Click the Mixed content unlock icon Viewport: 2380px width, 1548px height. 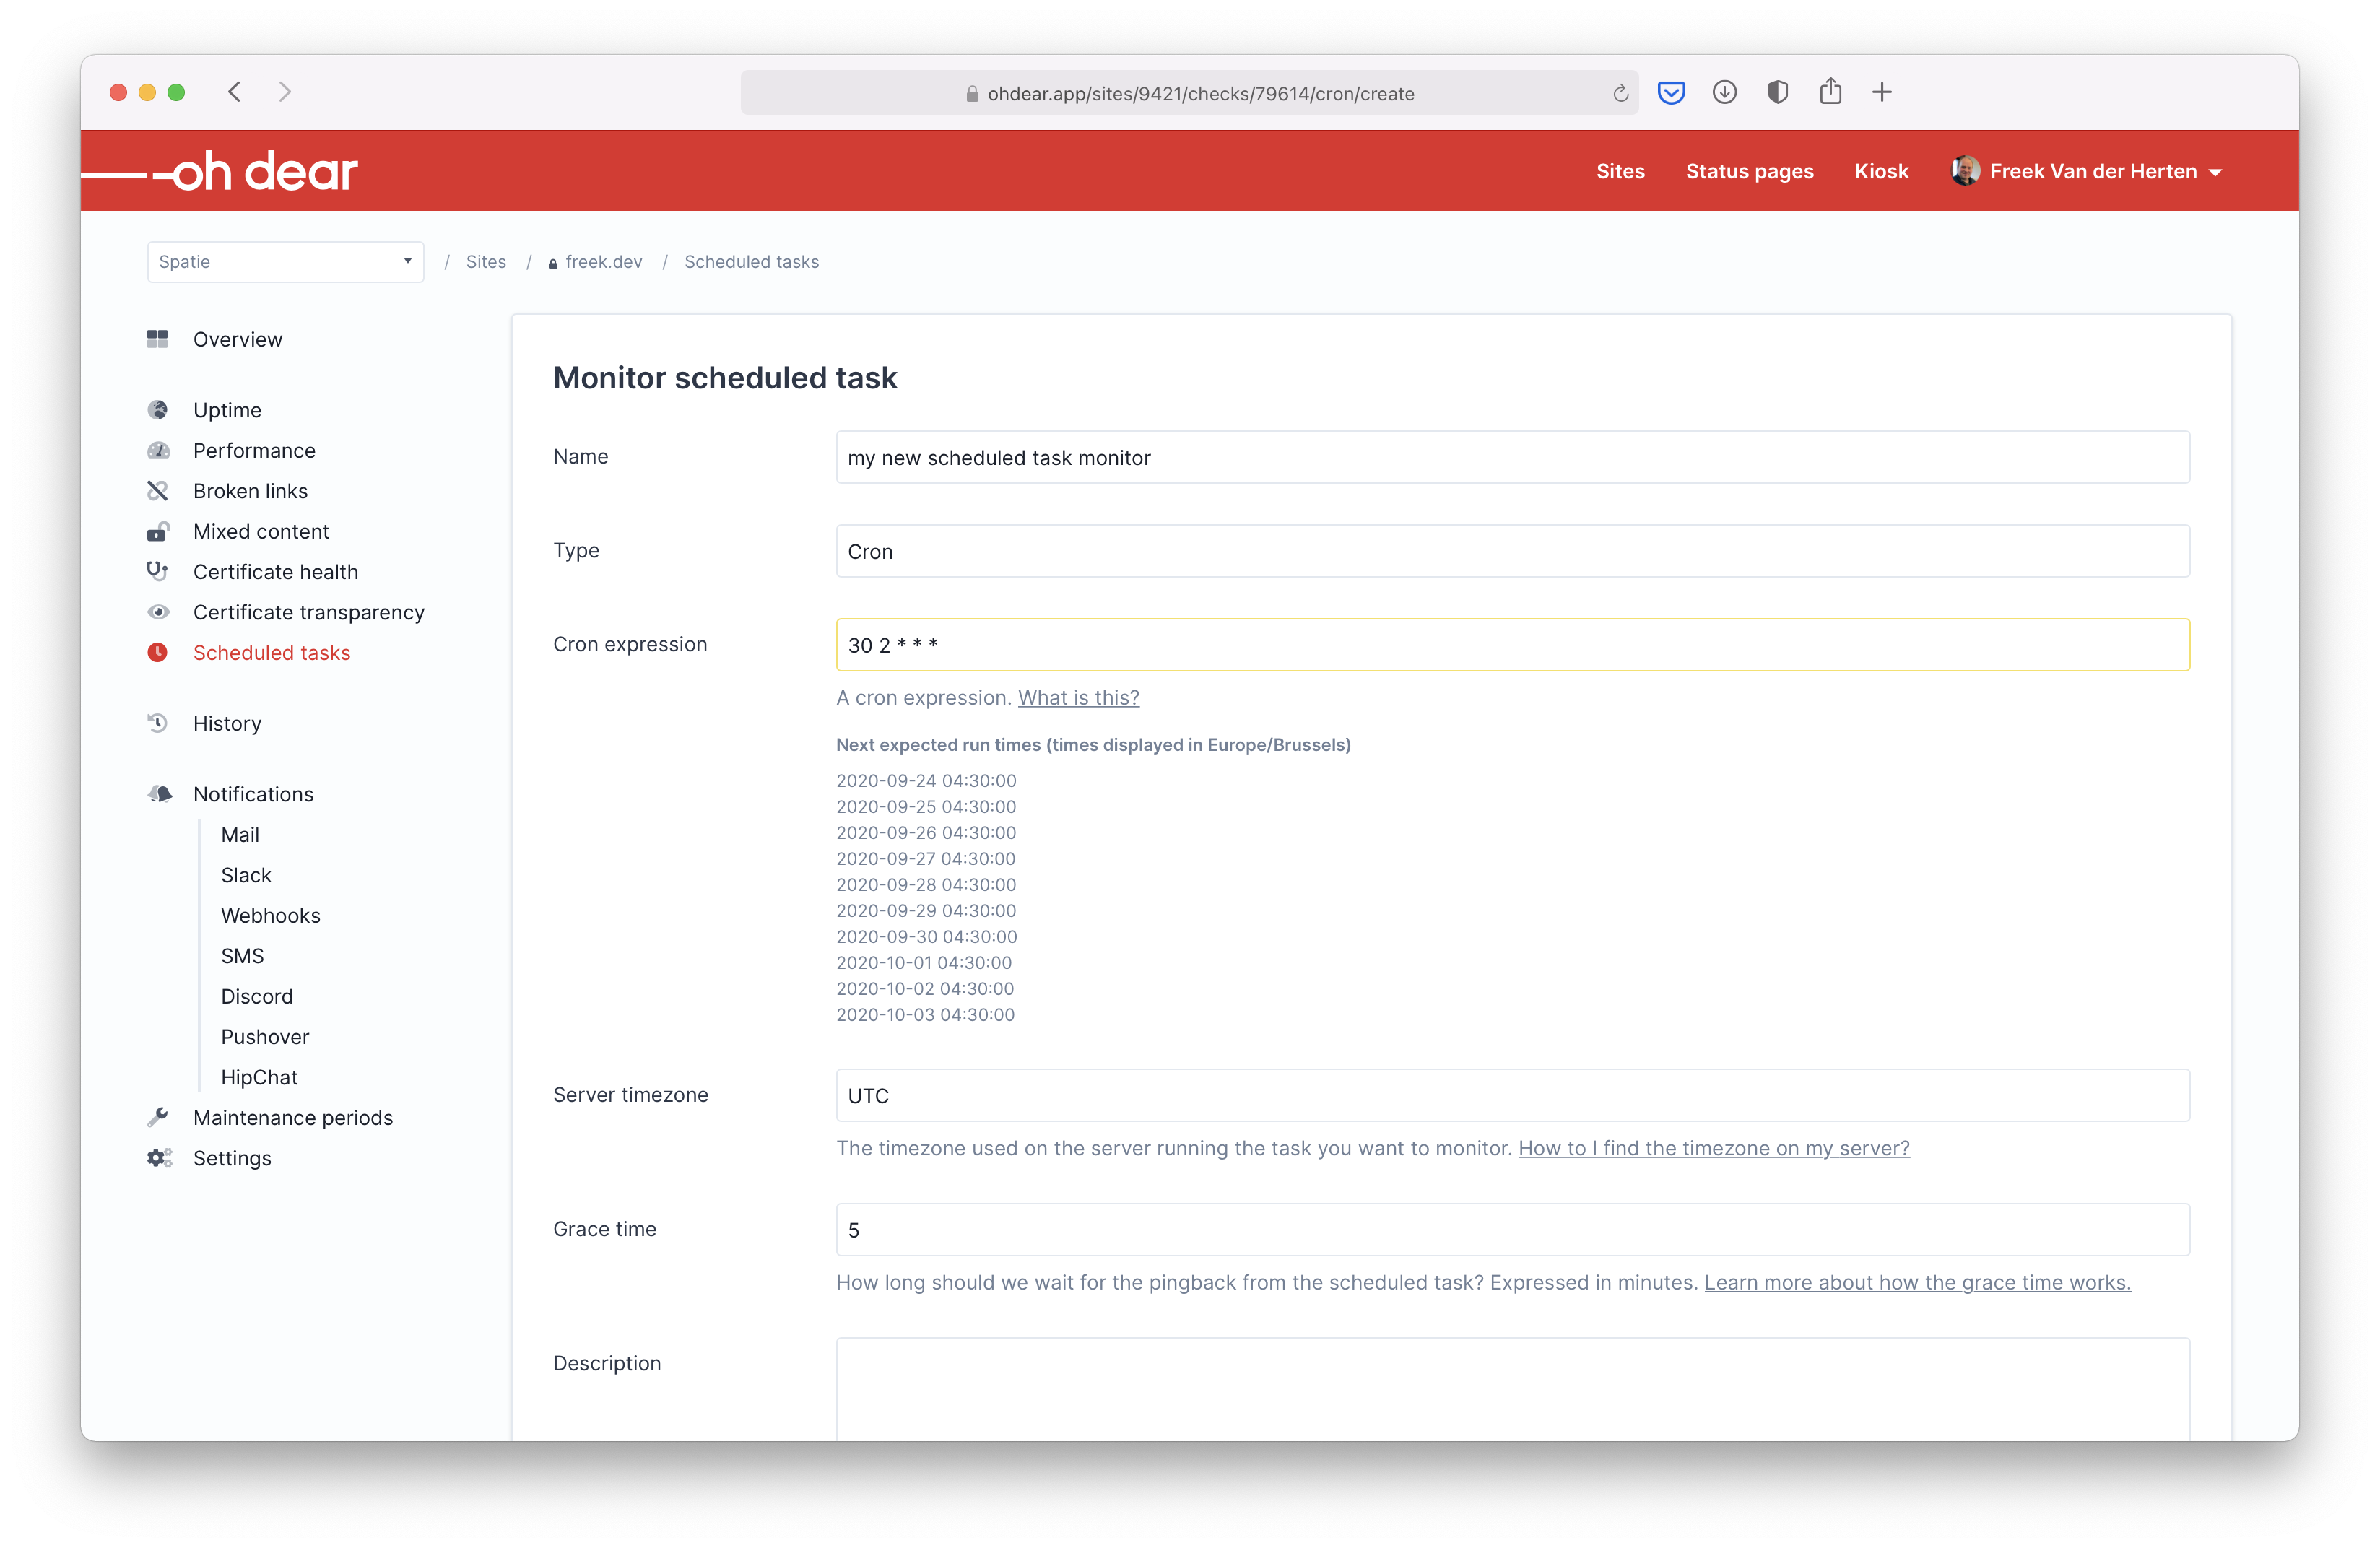click(x=157, y=531)
